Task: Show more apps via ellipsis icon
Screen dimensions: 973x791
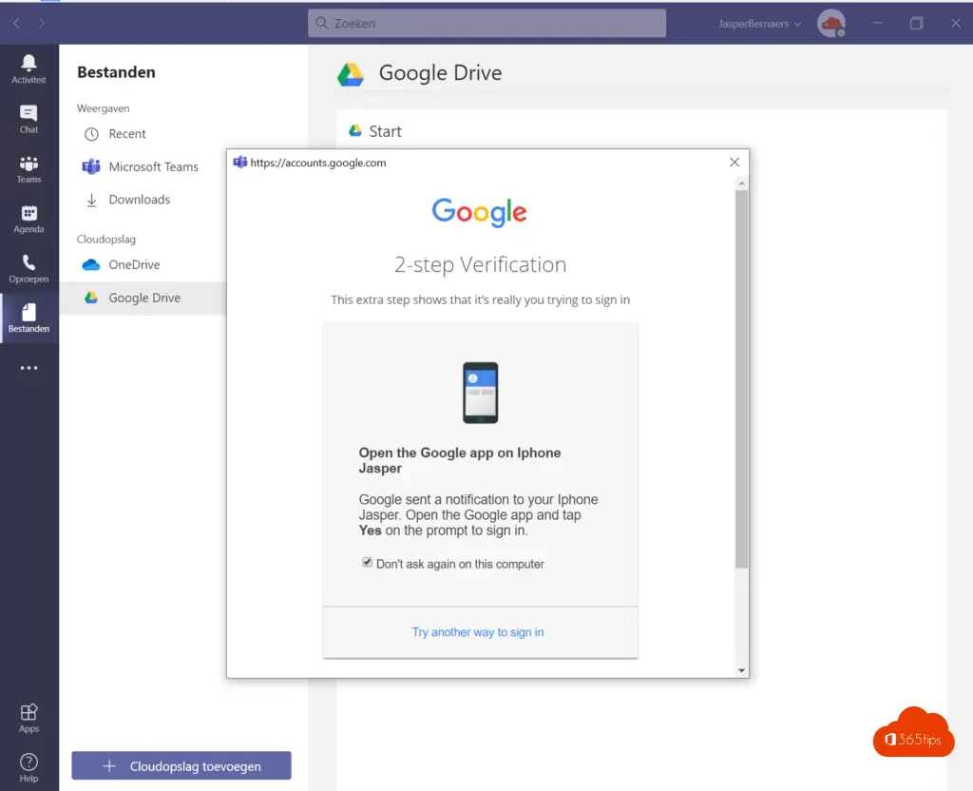Action: (x=29, y=368)
